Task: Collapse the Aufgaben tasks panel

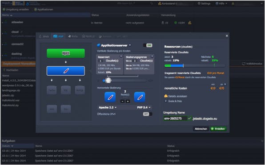Action: 262,141
